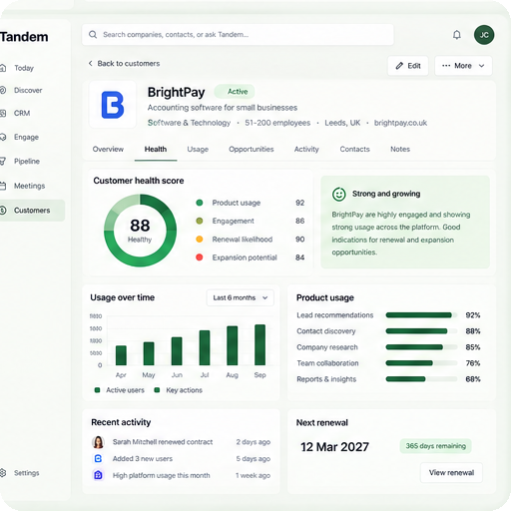Open the notifications bell
Screen dimensions: 511x511
coord(457,35)
